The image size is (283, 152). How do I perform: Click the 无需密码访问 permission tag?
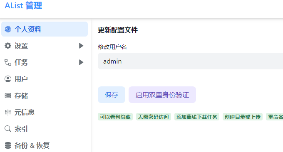pyautogui.click(x=154, y=117)
